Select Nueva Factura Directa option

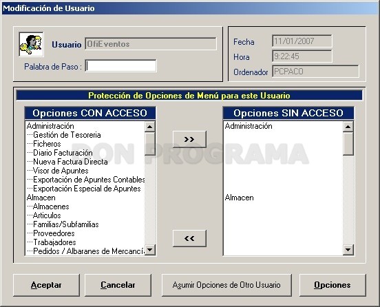pos(70,162)
